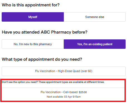Click the ABC Pharmacy name in heading
127x104 pixels.
(x=56, y=32)
